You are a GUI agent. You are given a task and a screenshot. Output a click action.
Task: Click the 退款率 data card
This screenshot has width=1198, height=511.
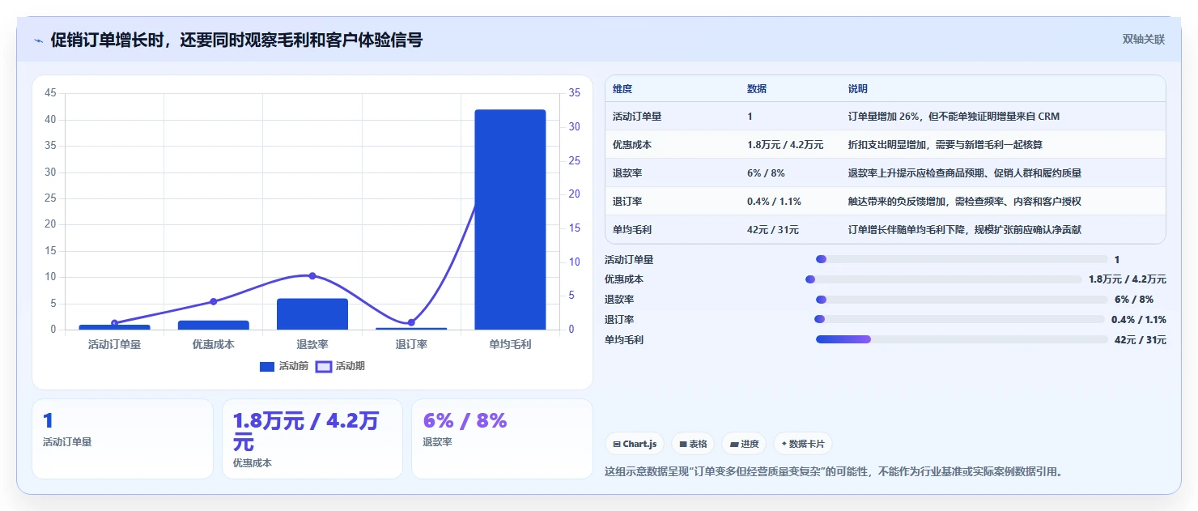click(x=502, y=438)
